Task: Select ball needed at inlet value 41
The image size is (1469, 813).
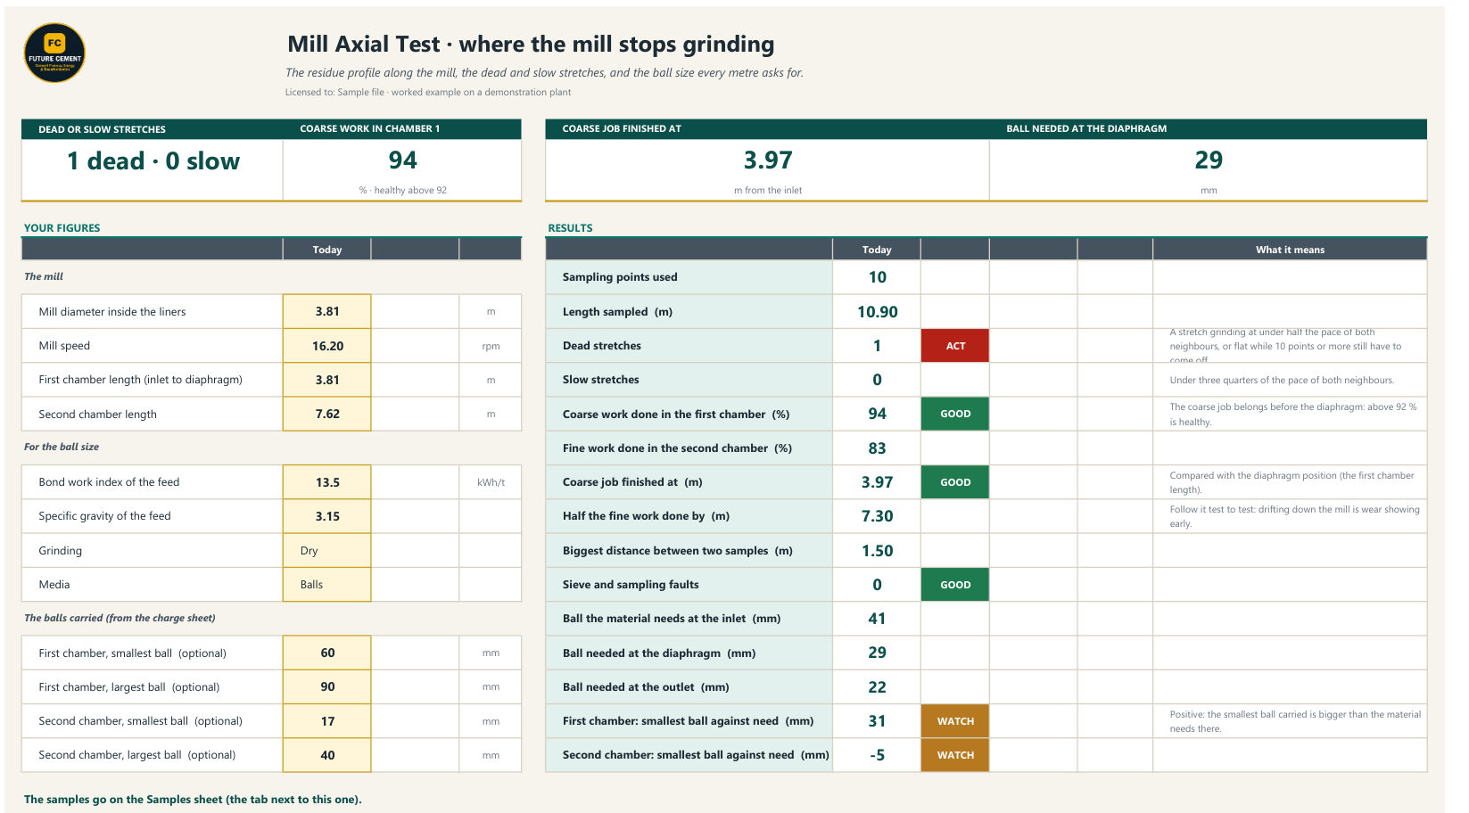Action: (x=877, y=619)
